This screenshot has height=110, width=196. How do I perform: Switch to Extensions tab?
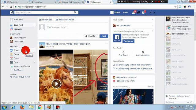43,2
